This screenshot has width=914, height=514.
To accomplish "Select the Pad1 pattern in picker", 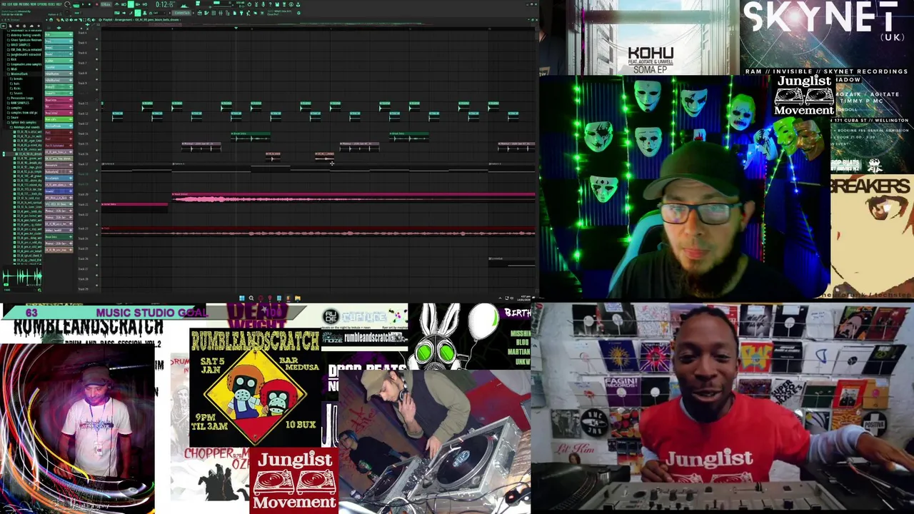I will (x=59, y=133).
